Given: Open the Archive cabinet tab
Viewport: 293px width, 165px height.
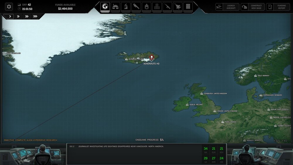Looking at the screenshot, I should coord(188,7).
